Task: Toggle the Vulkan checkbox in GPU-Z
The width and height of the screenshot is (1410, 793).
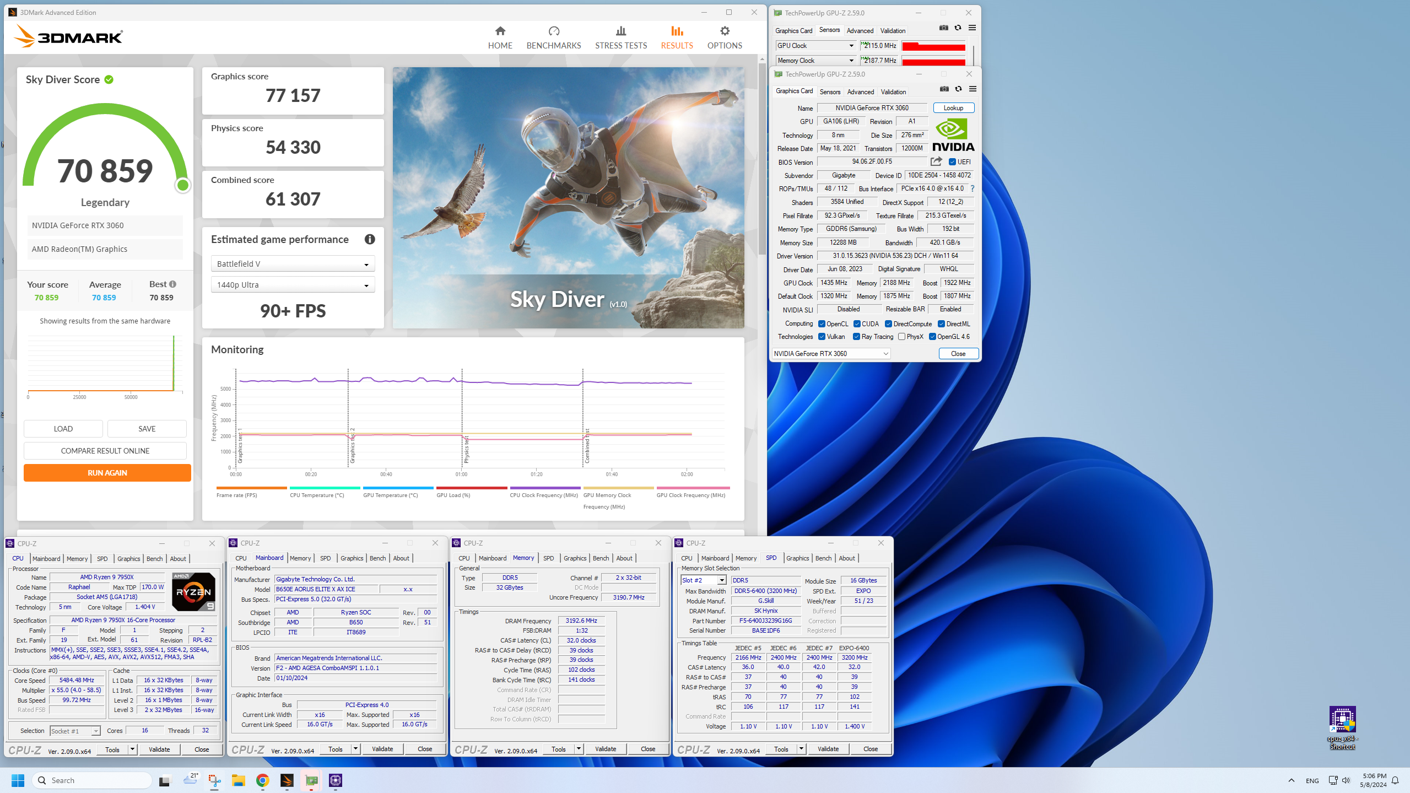Action: (822, 337)
